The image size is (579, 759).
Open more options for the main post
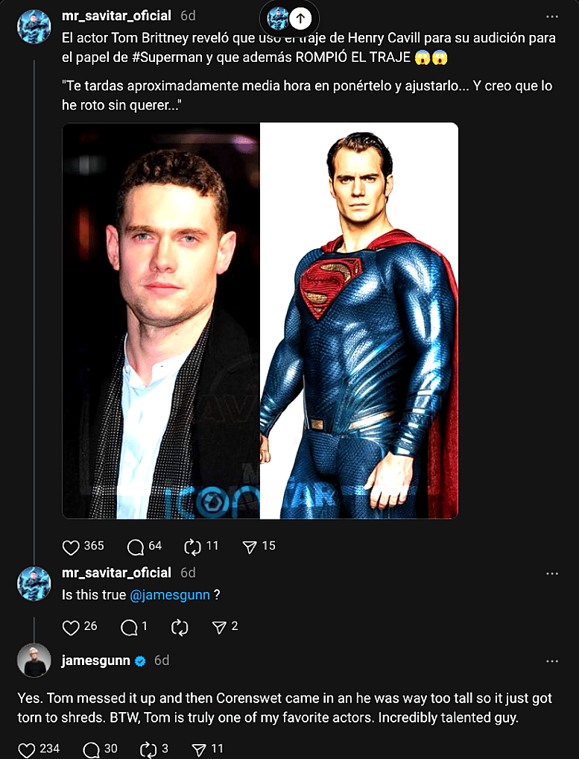[x=552, y=16]
